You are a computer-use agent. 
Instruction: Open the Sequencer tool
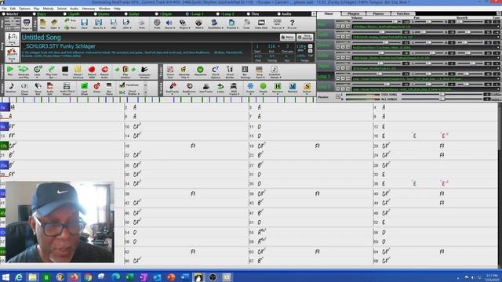[x=200, y=71]
